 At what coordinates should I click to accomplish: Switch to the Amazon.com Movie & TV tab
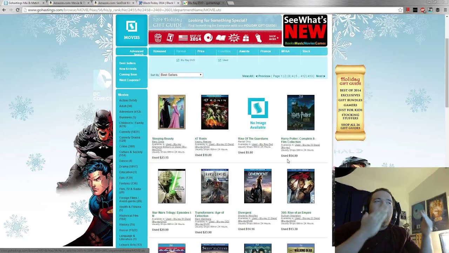68,3
